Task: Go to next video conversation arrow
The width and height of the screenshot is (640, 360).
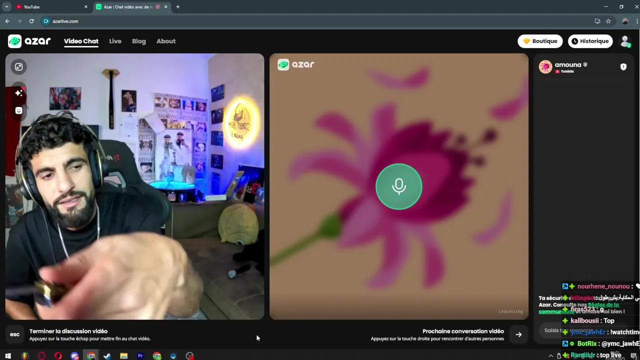Action: point(518,334)
